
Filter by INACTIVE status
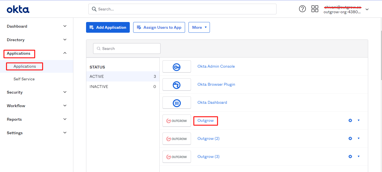point(123,87)
